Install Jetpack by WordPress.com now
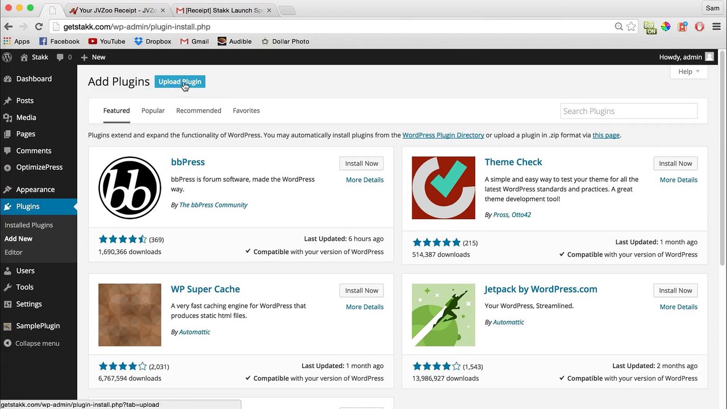727x409 pixels. coord(675,290)
